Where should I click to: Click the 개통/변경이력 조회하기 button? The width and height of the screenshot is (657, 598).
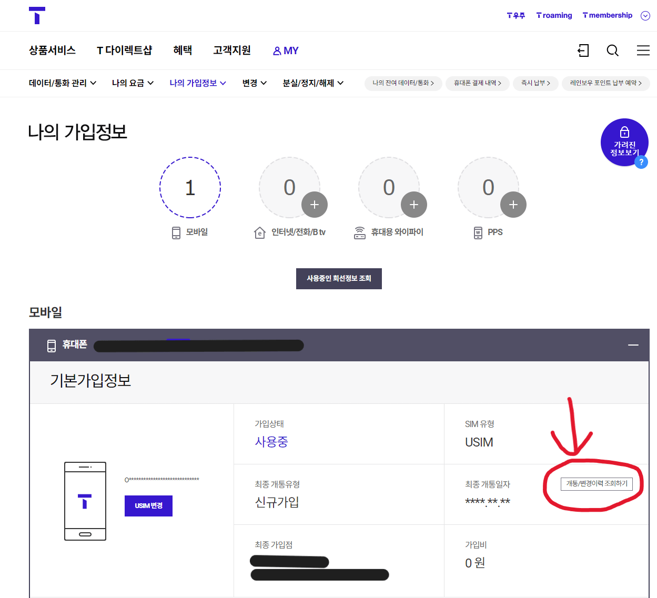pos(598,483)
